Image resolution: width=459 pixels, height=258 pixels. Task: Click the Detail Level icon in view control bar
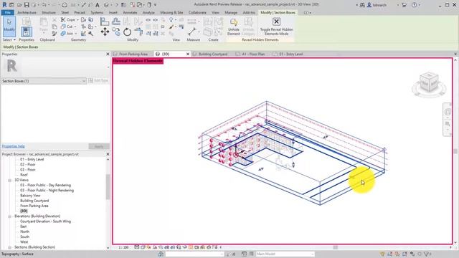pyautogui.click(x=137, y=247)
